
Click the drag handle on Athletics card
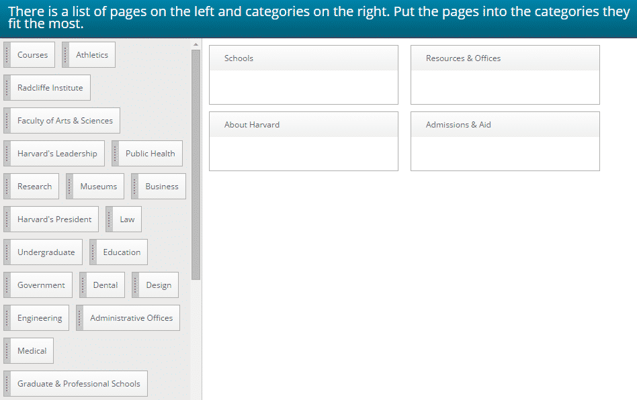(x=66, y=55)
